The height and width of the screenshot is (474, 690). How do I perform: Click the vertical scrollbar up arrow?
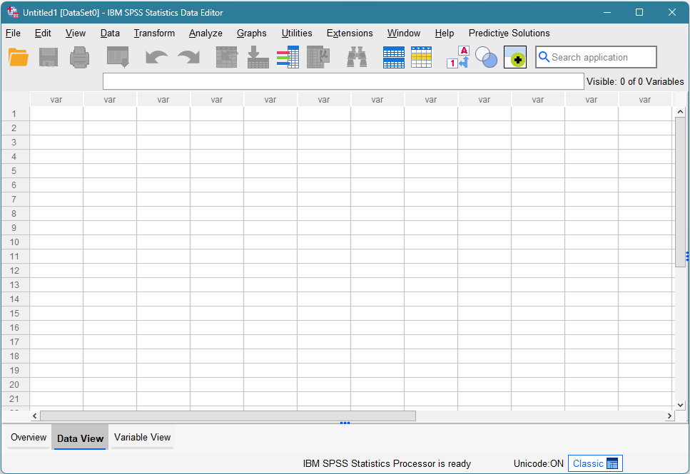pos(680,112)
